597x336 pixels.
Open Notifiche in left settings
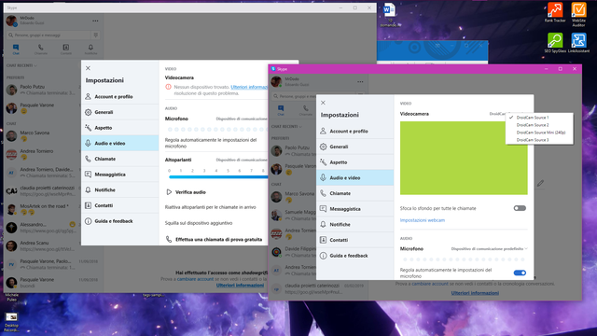[120, 190]
